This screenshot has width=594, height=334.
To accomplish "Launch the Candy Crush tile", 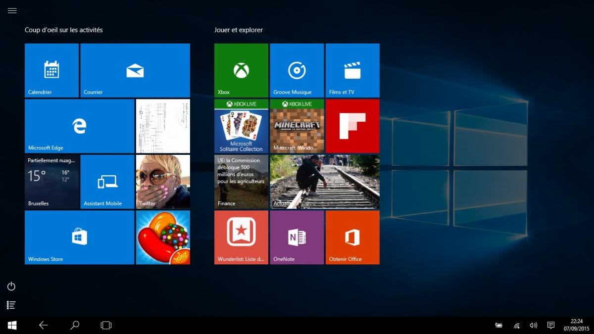I will 163,238.
